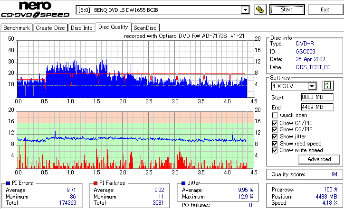This screenshot has width=344, height=209.
Task: Select the Disc Quality tab
Action: 113,27
